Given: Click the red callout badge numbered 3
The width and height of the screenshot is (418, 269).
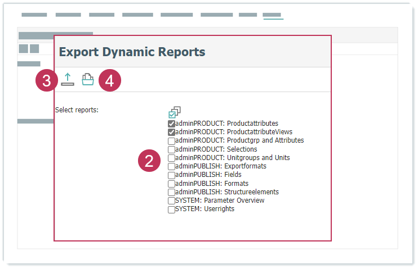Looking at the screenshot, I should (x=47, y=80).
